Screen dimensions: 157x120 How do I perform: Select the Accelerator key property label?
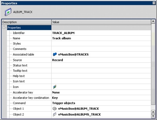[23, 92]
